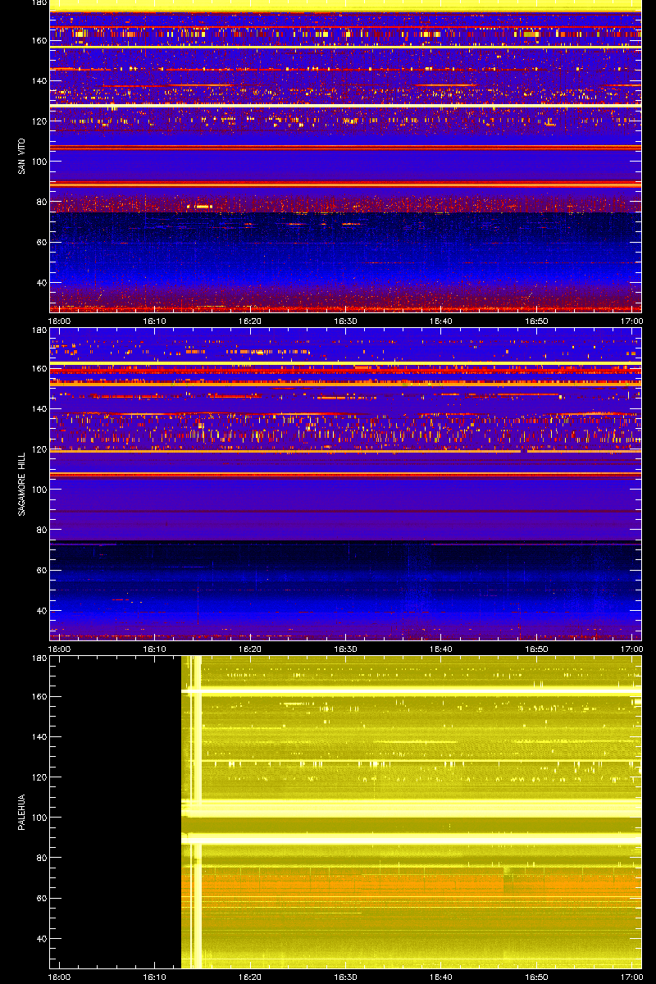Click the 17:00 time label under San Vito plot

pyautogui.click(x=632, y=321)
